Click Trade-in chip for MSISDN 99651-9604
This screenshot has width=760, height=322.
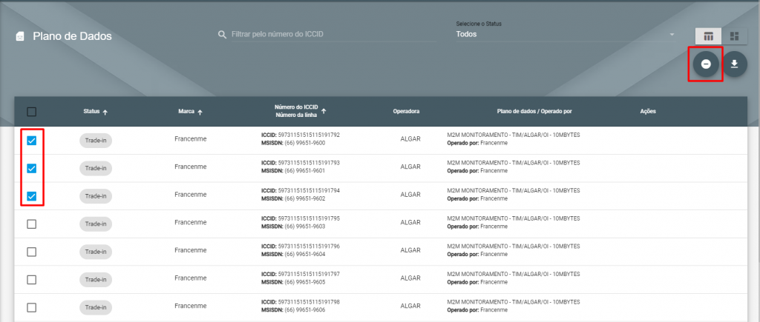[x=96, y=252]
